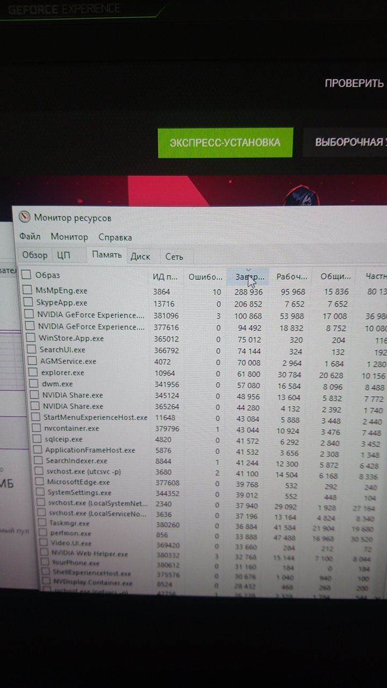Viewport: 387px width, 688px height.
Task: Check the WinStore.App.exe checkbox
Action: pyautogui.click(x=30, y=338)
